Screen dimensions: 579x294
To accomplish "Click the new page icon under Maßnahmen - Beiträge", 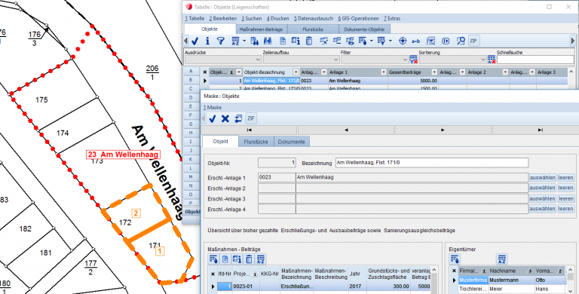I will [225, 259].
